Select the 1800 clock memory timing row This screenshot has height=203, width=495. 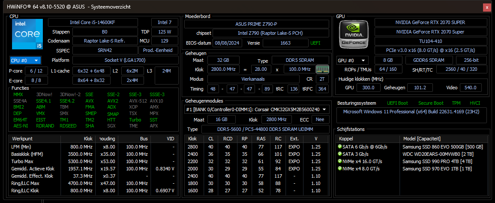click(257, 183)
